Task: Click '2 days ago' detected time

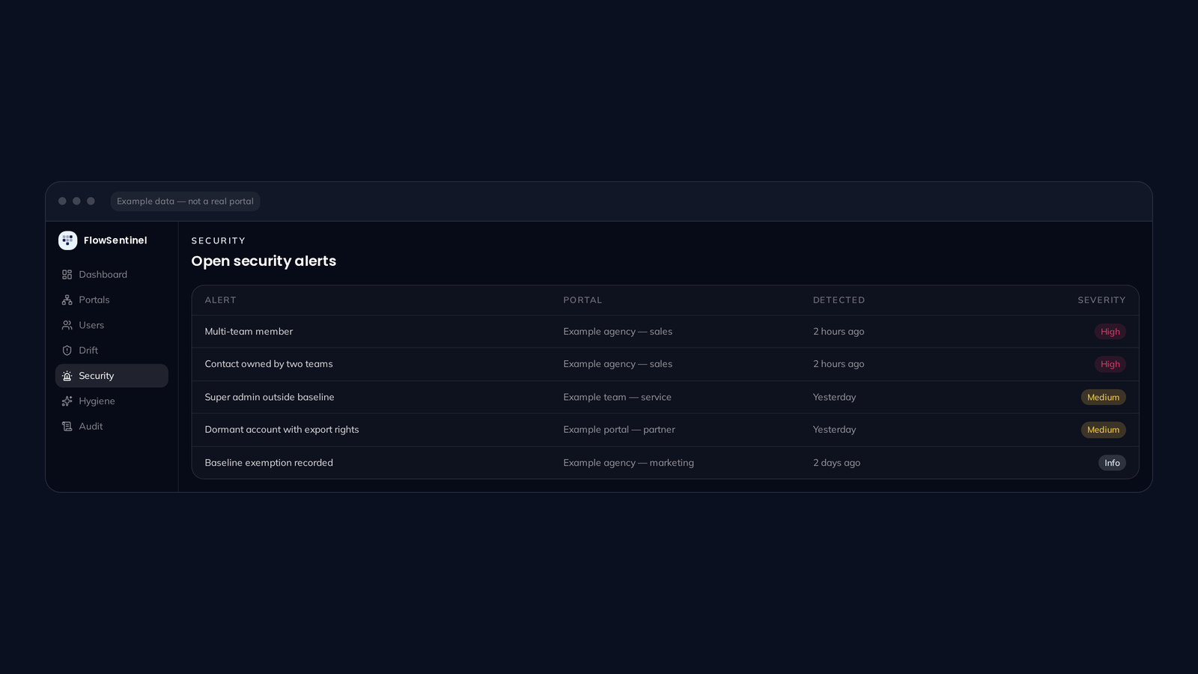Action: pyautogui.click(x=836, y=463)
